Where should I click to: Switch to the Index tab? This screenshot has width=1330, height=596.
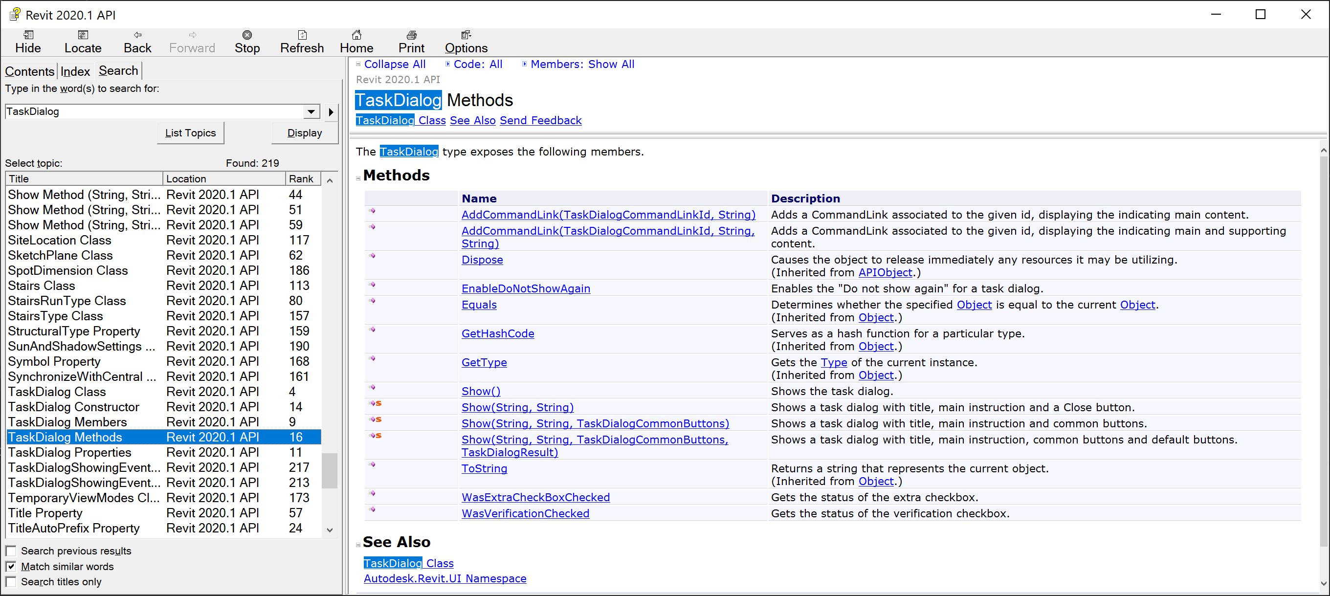tap(75, 71)
